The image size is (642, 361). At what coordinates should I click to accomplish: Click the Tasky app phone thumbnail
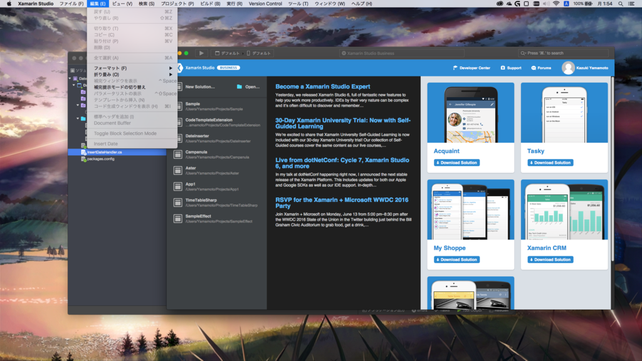(564, 114)
